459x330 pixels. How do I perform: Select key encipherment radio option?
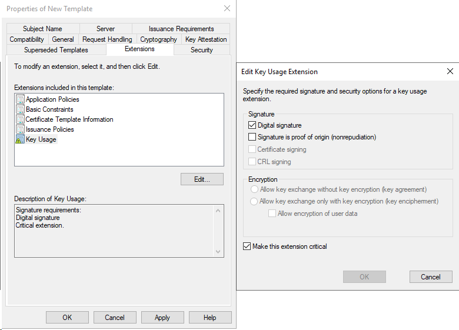point(254,201)
